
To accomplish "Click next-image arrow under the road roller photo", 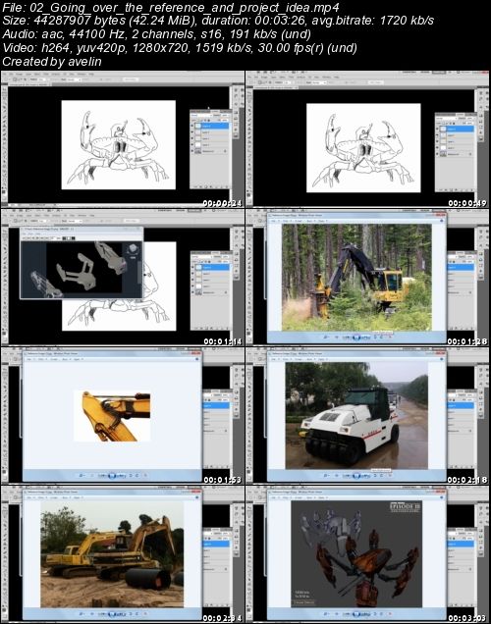I will click(x=363, y=476).
